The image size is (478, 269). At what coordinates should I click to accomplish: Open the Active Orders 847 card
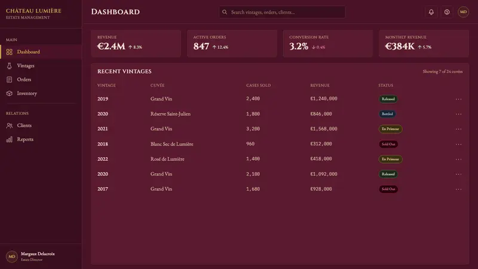pos(232,43)
